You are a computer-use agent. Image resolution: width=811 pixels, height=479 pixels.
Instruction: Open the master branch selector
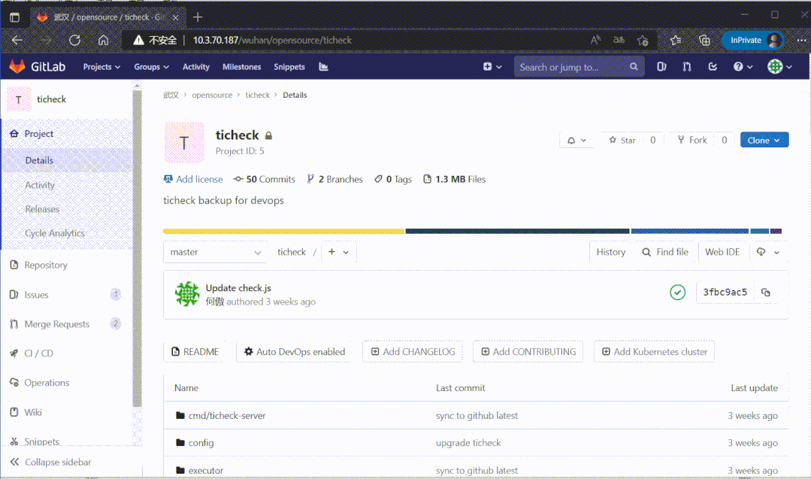215,253
